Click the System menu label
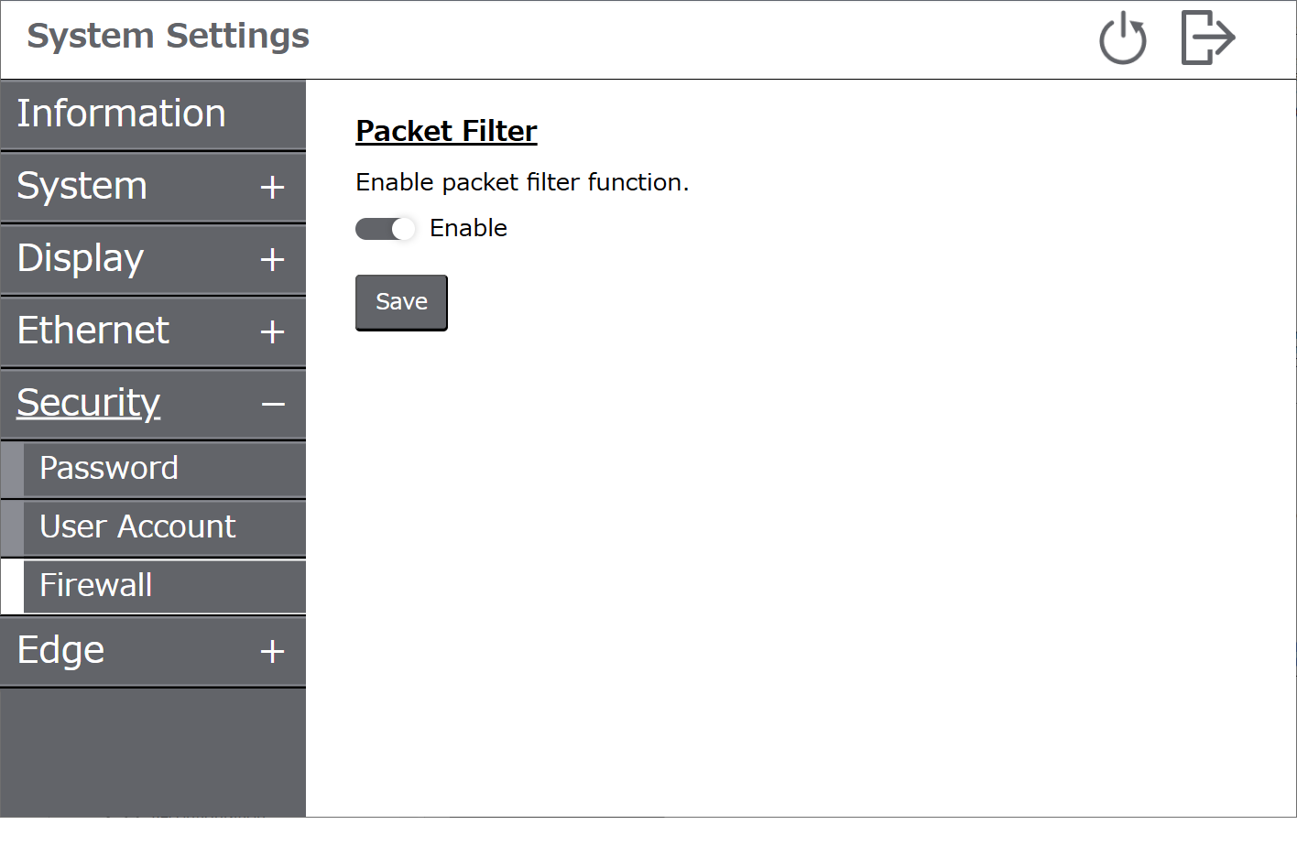The height and width of the screenshot is (868, 1297). coord(82,186)
